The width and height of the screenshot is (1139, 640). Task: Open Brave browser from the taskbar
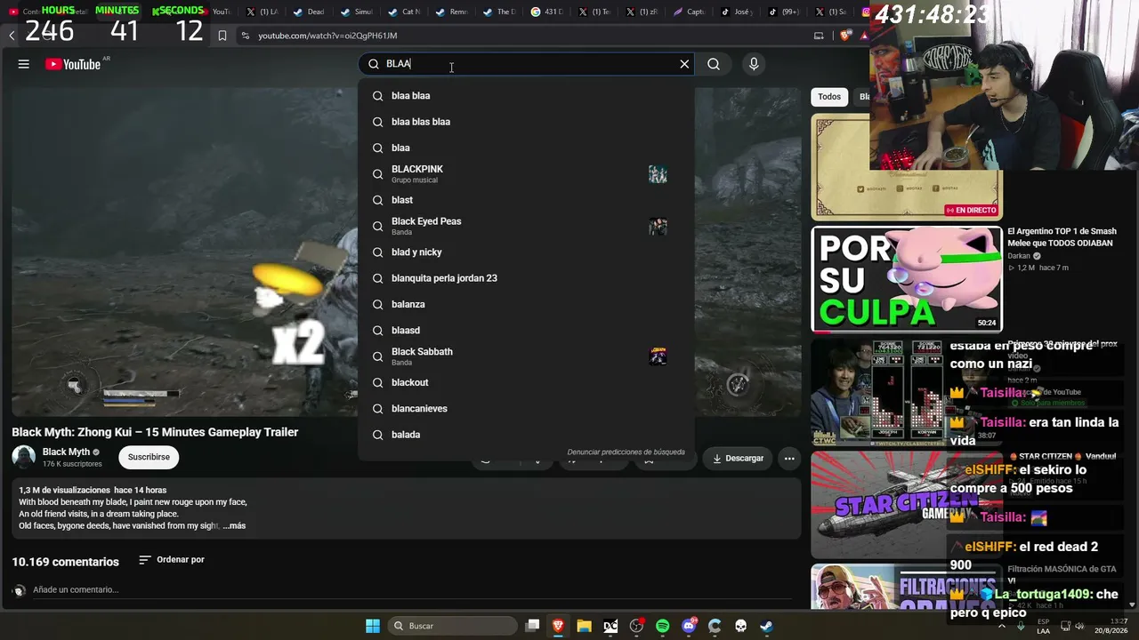[x=558, y=626]
